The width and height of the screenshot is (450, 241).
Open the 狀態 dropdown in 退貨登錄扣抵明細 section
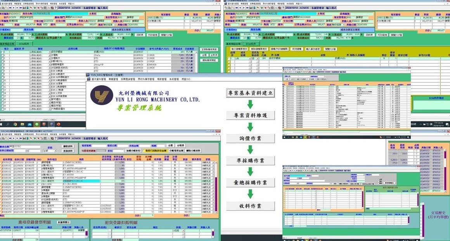(x=182, y=231)
